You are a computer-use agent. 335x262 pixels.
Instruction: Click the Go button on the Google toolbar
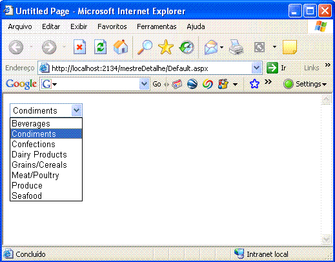[x=157, y=84]
